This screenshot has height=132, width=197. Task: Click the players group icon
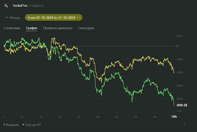[6, 6]
